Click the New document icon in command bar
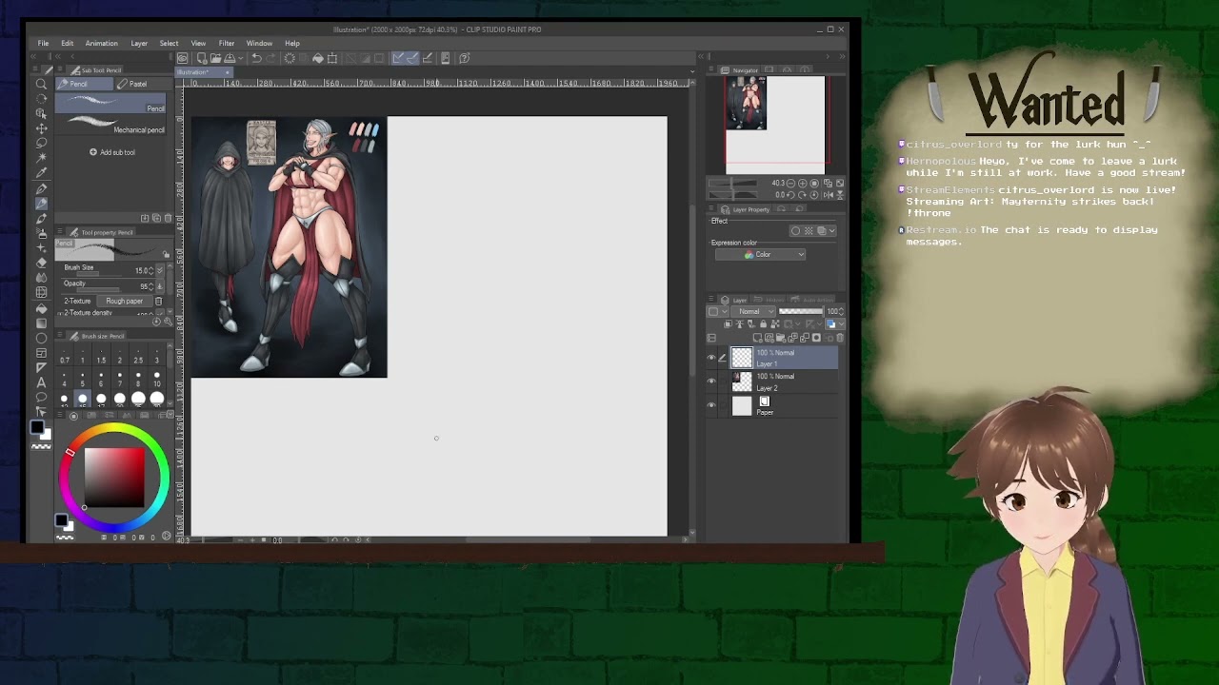Viewport: 1219px width, 685px height. [201, 58]
